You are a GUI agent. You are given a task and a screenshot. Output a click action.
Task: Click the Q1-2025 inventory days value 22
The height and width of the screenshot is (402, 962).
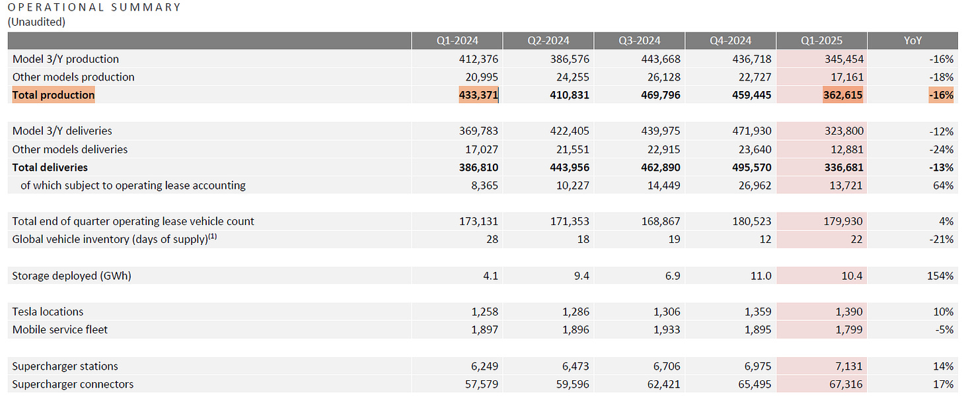point(857,239)
